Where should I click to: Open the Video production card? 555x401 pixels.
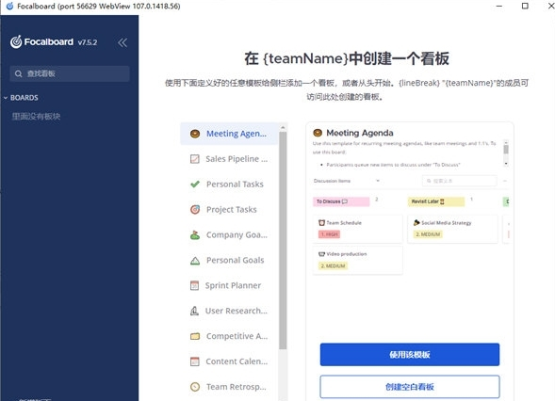(357, 260)
